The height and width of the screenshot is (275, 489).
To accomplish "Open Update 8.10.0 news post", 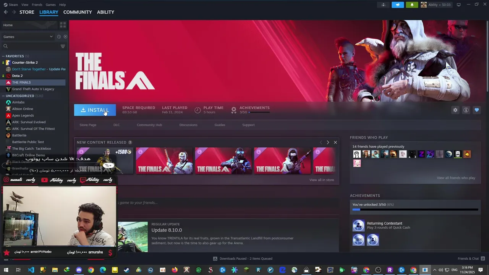I will [x=167, y=230].
